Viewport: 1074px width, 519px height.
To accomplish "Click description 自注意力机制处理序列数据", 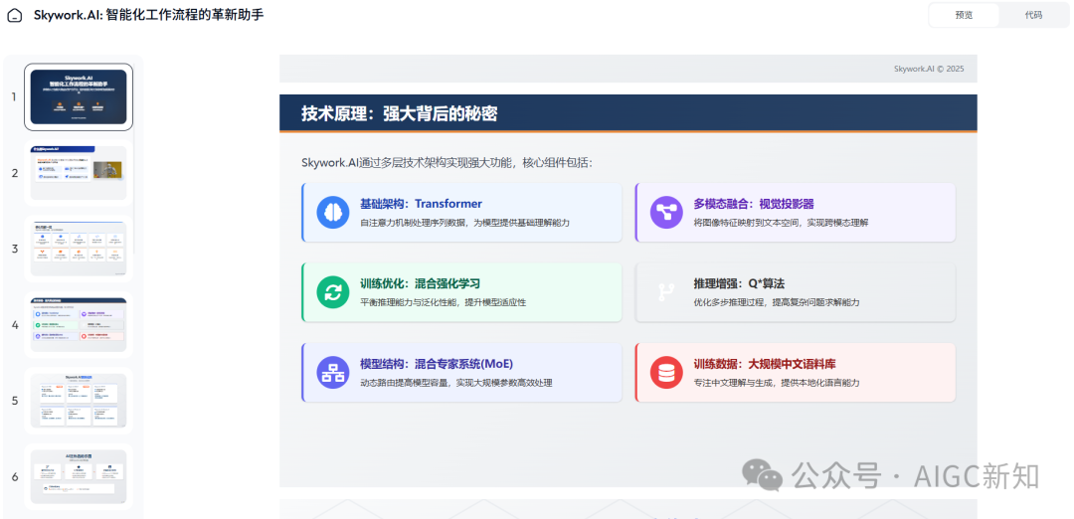I will (x=465, y=223).
